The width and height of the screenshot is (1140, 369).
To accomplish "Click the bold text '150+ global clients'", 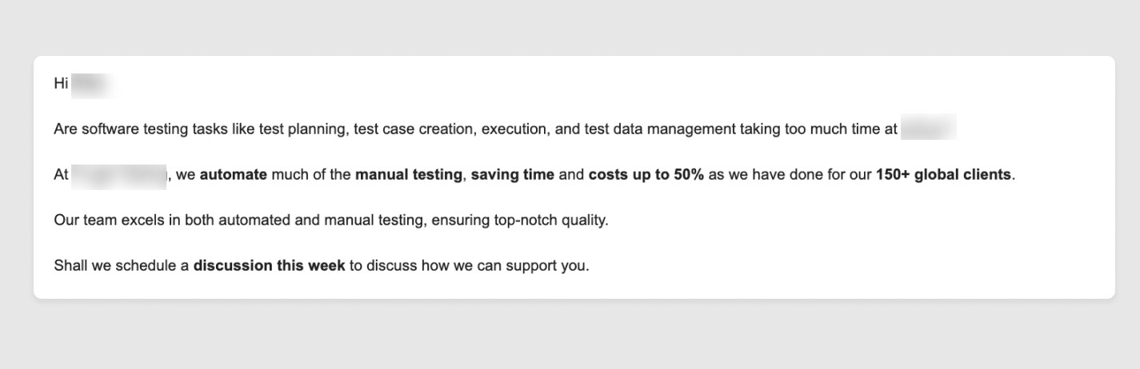I will [943, 174].
